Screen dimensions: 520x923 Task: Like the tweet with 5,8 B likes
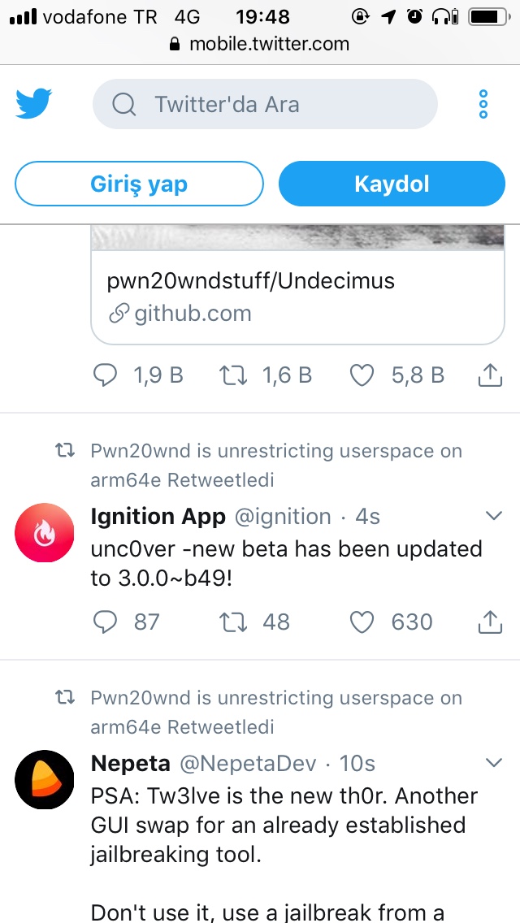pos(362,375)
